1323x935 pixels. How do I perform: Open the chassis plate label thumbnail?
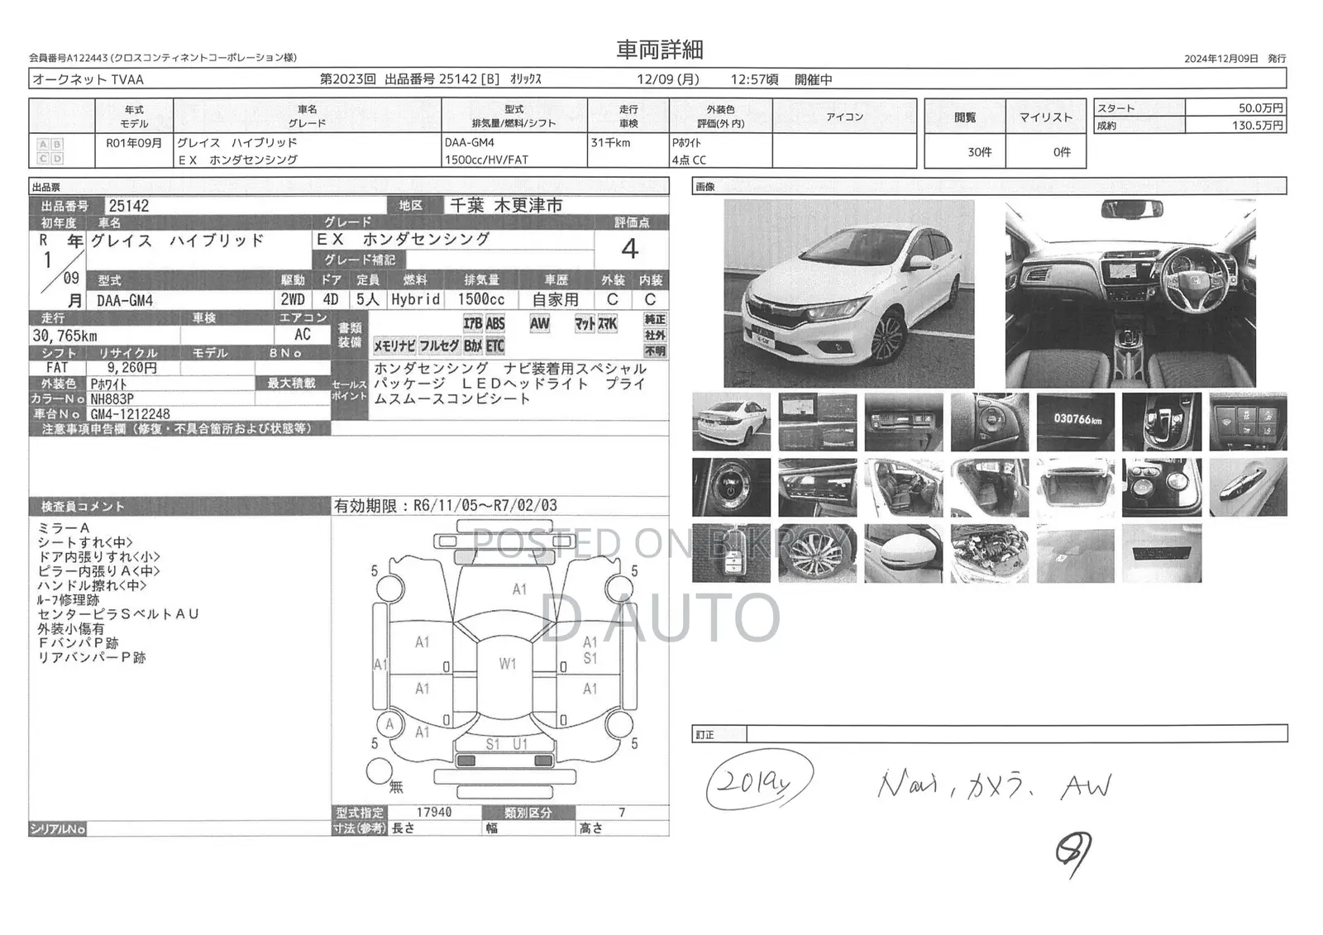1162,553
